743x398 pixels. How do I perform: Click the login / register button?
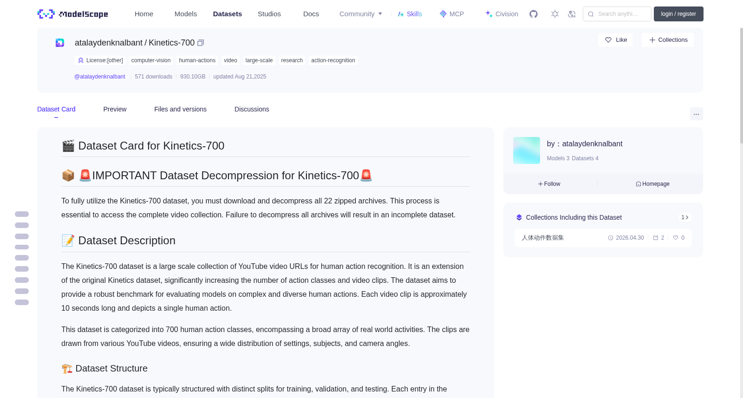pyautogui.click(x=678, y=14)
